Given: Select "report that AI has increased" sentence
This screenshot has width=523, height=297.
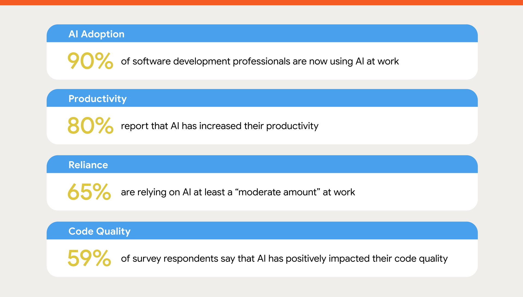Looking at the screenshot, I should click(x=220, y=126).
